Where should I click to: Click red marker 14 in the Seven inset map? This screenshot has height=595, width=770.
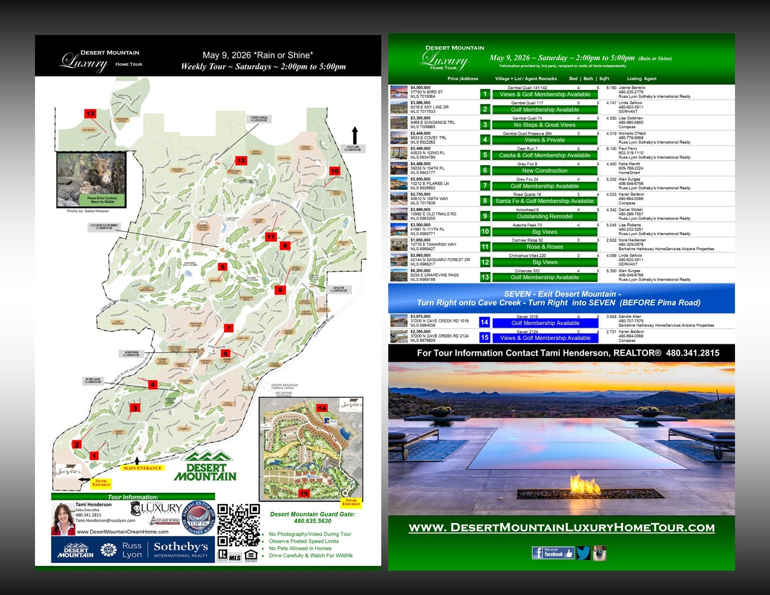(322, 408)
